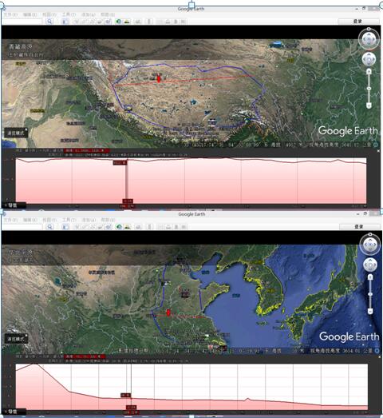Click the look-around compass ring in upper map
Image resolution: width=383 pixels, height=418 pixels.
tap(369, 39)
